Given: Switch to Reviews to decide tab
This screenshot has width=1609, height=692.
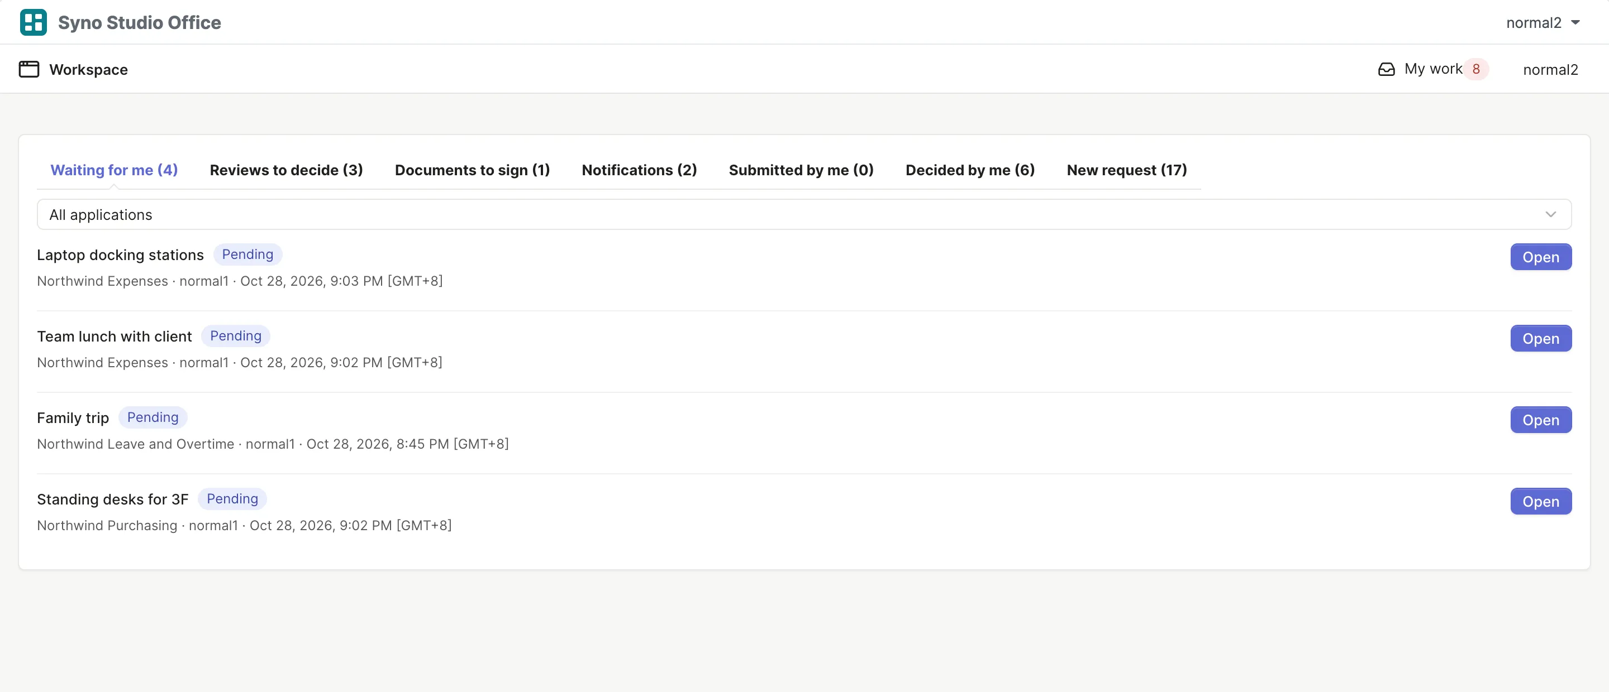Looking at the screenshot, I should coord(286,170).
